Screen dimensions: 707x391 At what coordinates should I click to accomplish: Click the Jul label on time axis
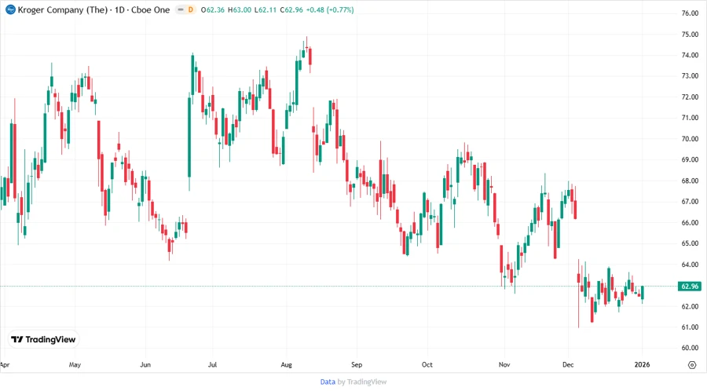212,364
